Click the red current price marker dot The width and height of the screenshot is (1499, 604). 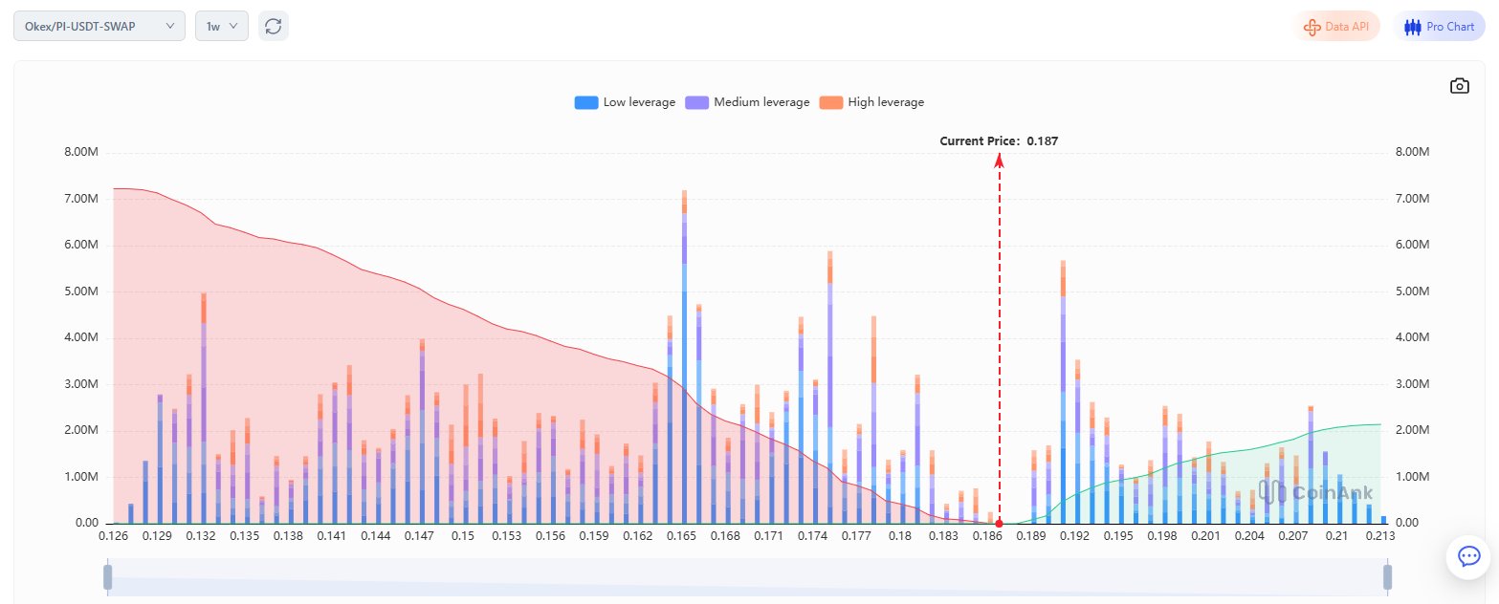(999, 524)
